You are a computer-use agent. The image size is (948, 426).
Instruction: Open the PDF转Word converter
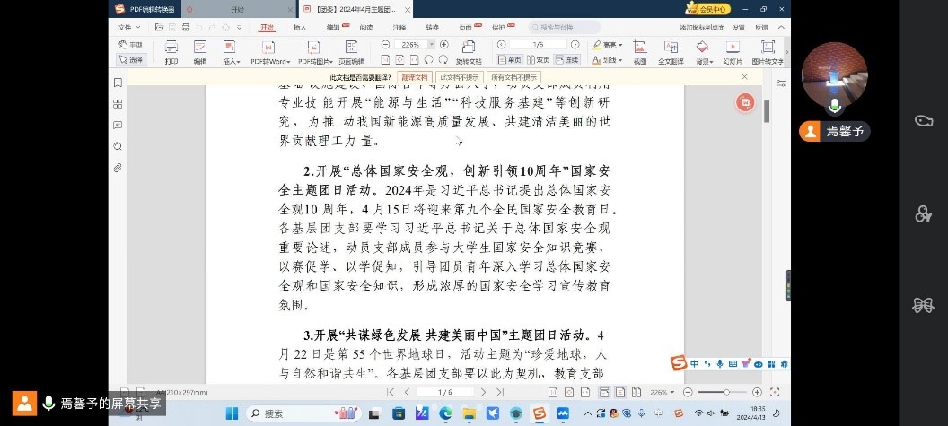269,52
